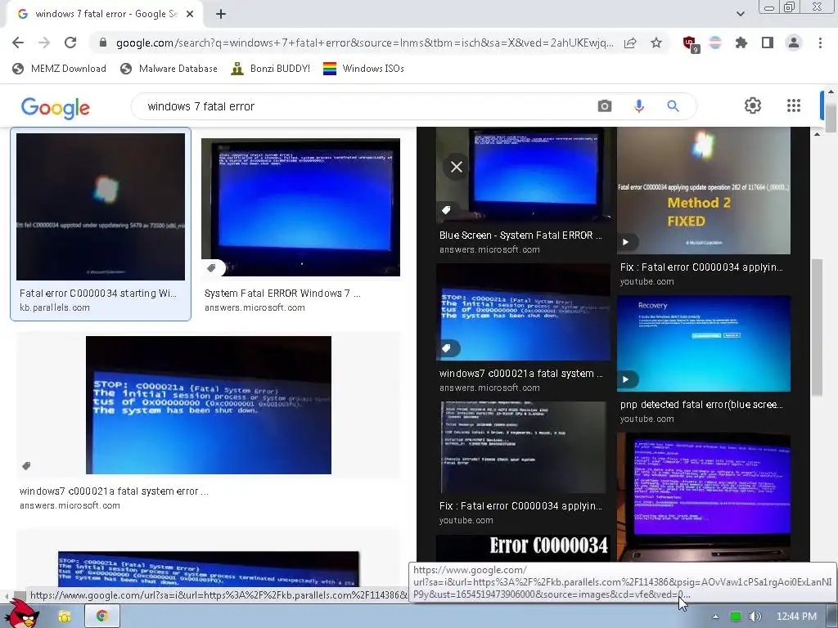The width and height of the screenshot is (838, 628).
Task: Click the Google search text field
Action: point(363,106)
